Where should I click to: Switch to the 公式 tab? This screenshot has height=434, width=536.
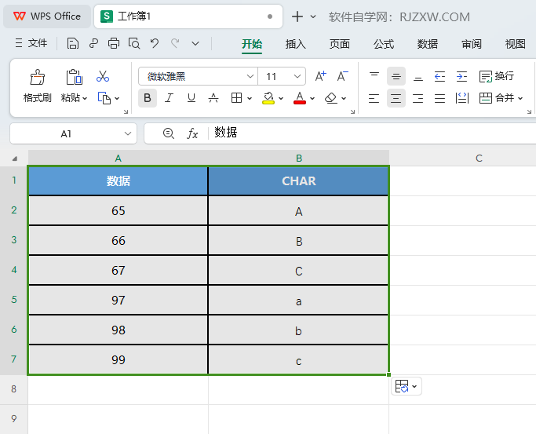click(384, 44)
